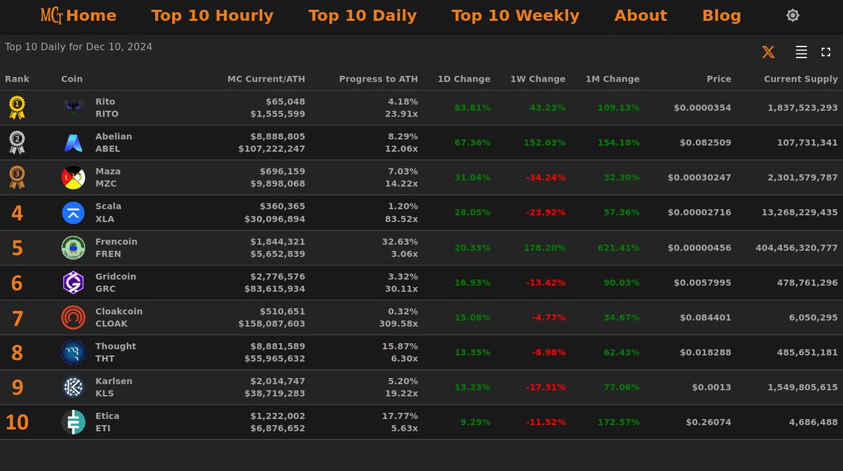
Task: Click the Rito coin logo
Action: click(73, 108)
